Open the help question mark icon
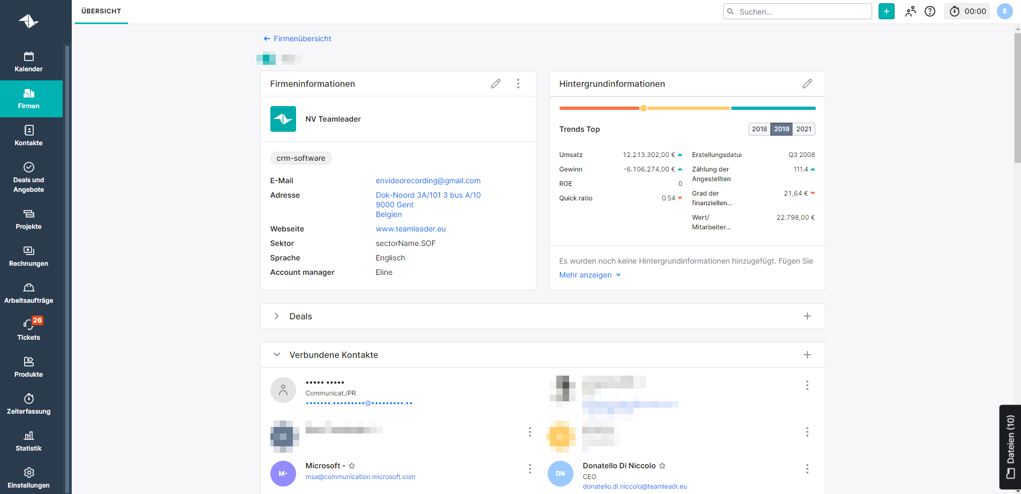The height and width of the screenshot is (494, 1021). pyautogui.click(x=930, y=11)
